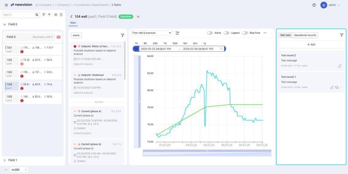348x174 pixels.
Task: Select well 101 in the list
Action: (33, 49)
